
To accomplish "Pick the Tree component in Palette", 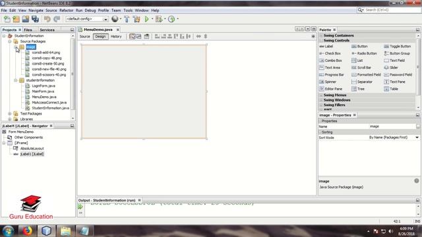I will point(358,89).
